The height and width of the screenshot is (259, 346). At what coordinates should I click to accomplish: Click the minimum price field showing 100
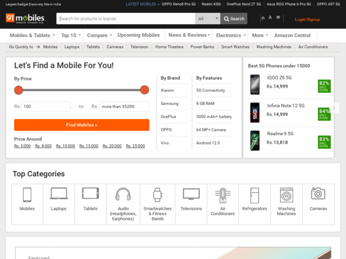point(46,106)
